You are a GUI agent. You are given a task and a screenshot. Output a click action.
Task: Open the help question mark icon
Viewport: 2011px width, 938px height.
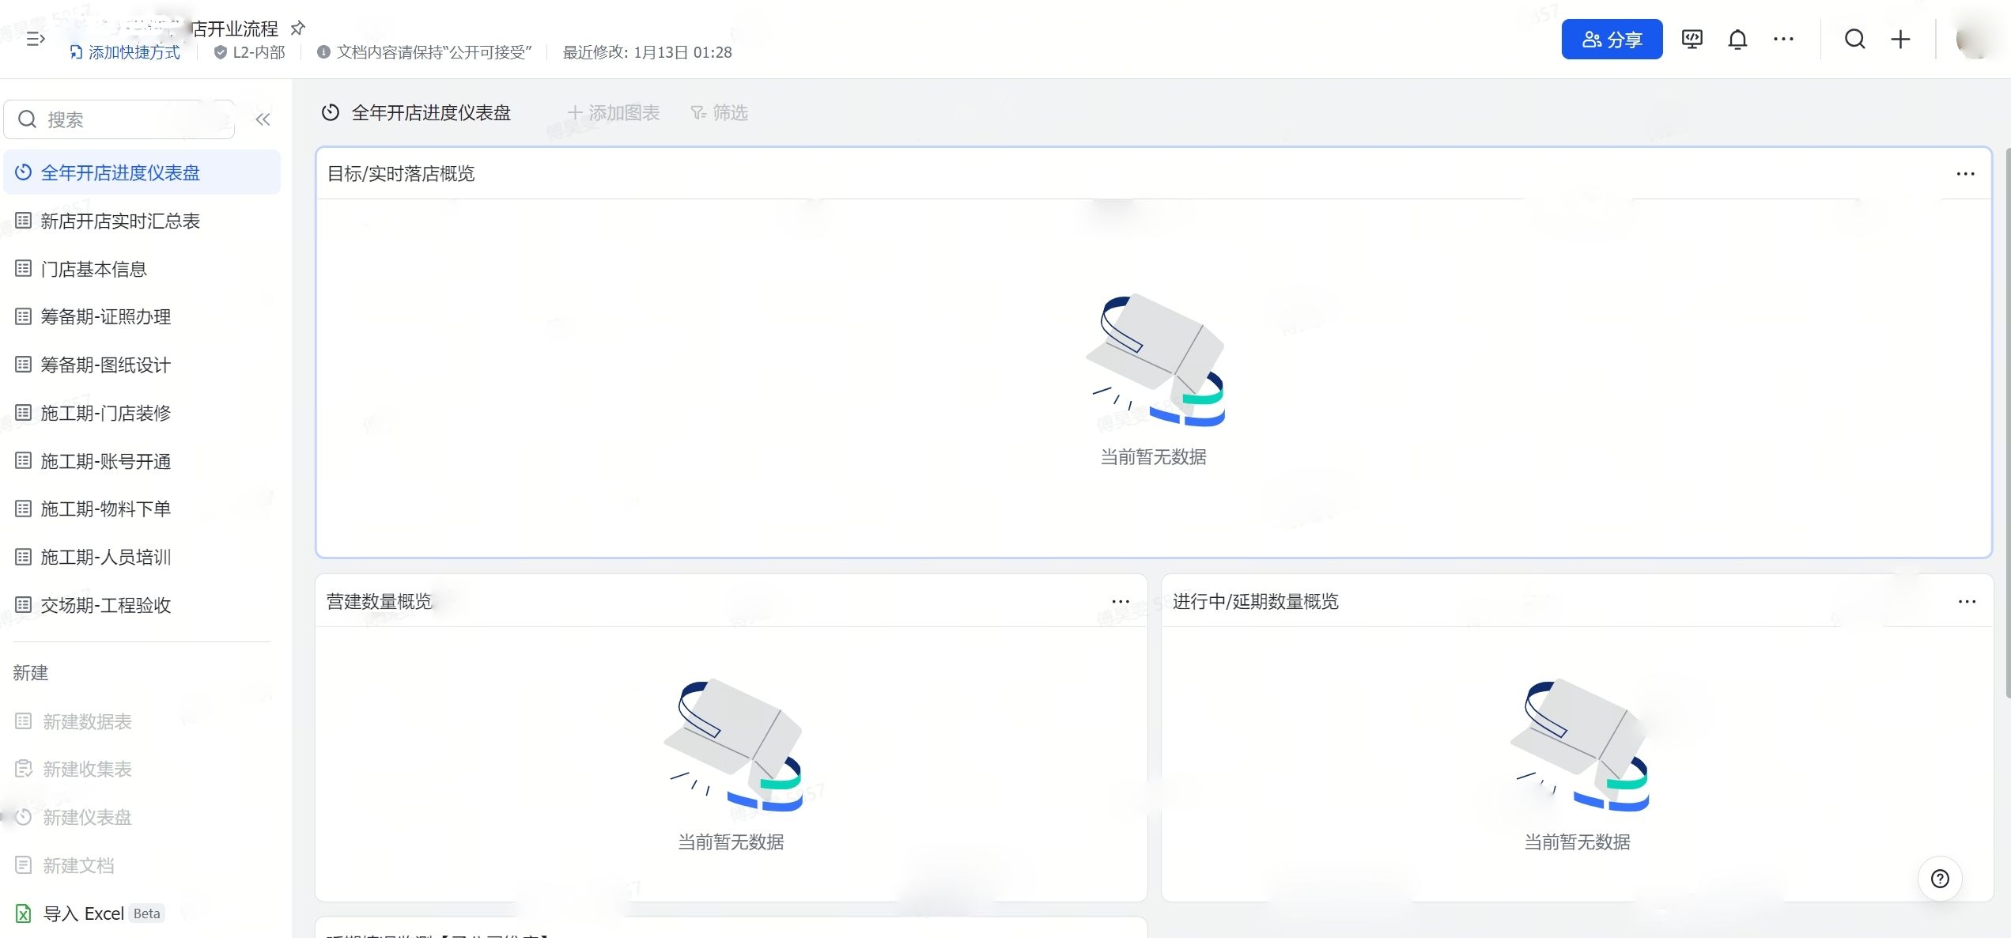coord(1940,879)
